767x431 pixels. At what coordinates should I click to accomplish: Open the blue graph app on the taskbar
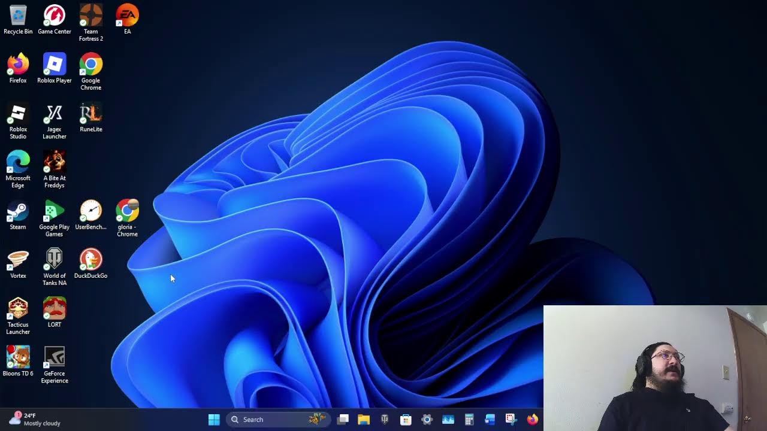click(448, 420)
